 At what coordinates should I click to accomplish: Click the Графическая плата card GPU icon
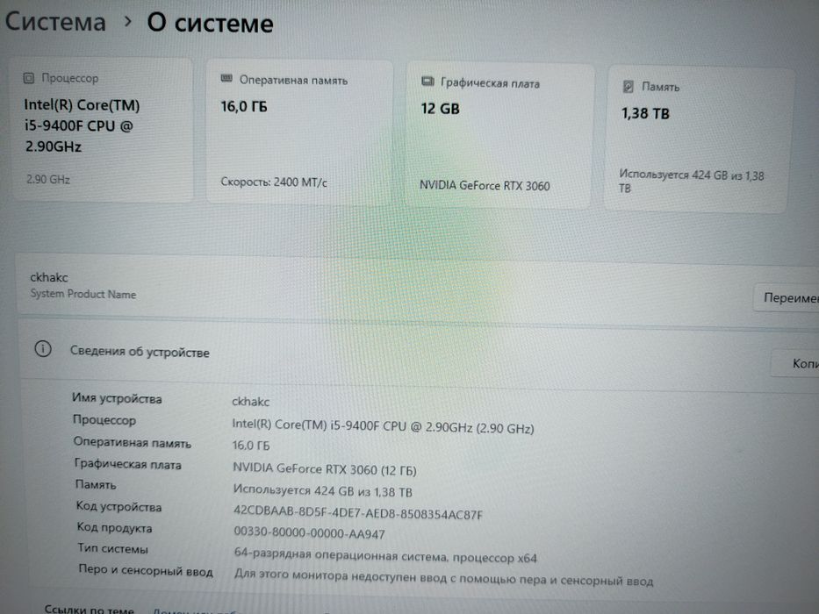click(x=427, y=82)
